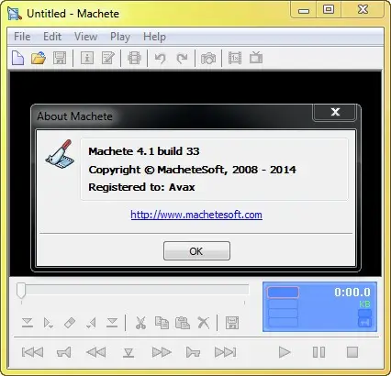Close the About Machete dialog
Image resolution: width=391 pixels, height=376 pixels.
pos(335,112)
